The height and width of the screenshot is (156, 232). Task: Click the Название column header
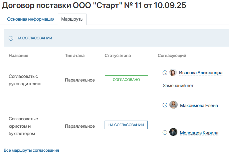[x=18, y=55]
